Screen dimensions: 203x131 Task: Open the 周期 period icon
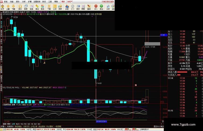[83, 7]
